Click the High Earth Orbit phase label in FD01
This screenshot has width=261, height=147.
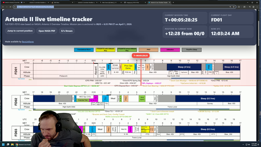pyautogui.click(x=173, y=76)
